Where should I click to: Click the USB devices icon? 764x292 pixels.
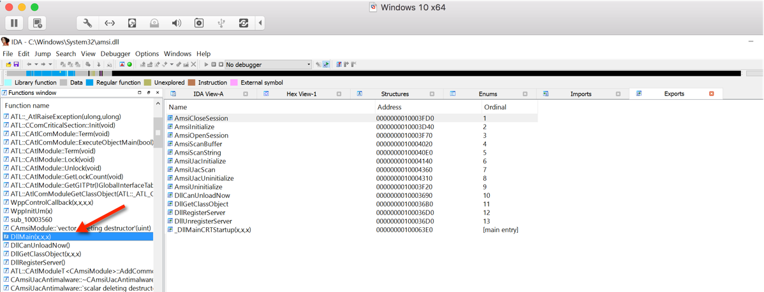(x=221, y=23)
